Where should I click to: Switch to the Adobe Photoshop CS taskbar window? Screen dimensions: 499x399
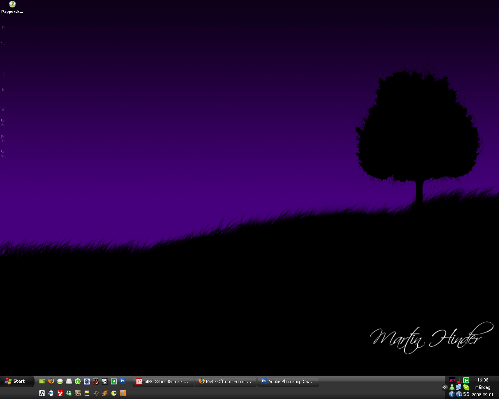point(288,381)
